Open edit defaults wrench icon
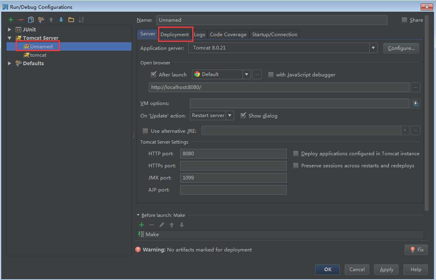Image resolution: width=436 pixels, height=280 pixels. (41, 20)
